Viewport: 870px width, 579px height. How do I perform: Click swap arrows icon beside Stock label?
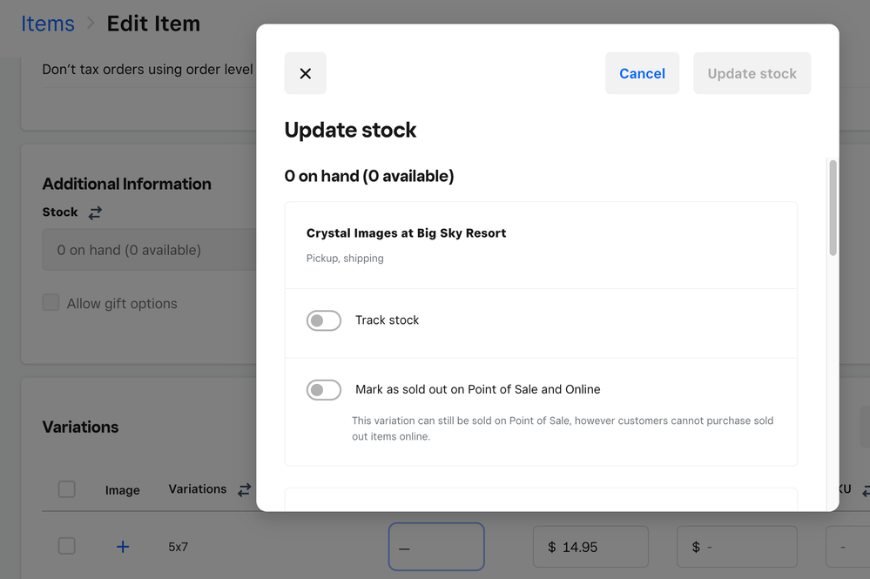(95, 212)
